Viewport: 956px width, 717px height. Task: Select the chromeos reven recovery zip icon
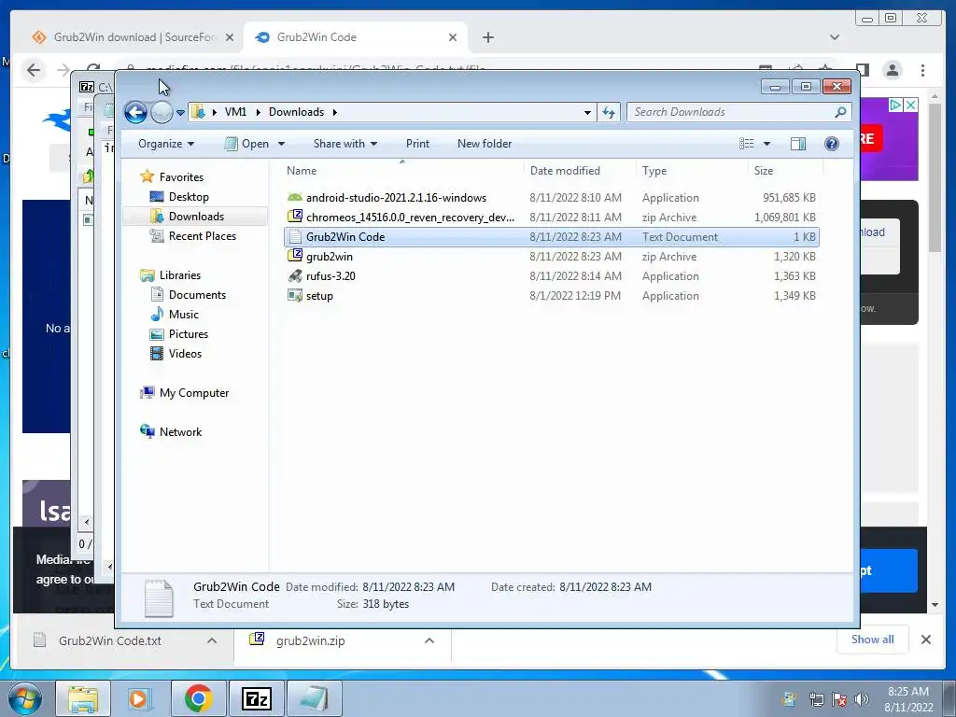click(295, 217)
